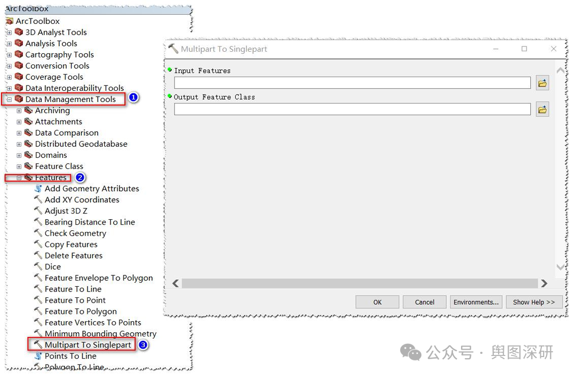Click the 3D Analyst Tools toolbox icon
571x375 pixels.
click(19, 32)
